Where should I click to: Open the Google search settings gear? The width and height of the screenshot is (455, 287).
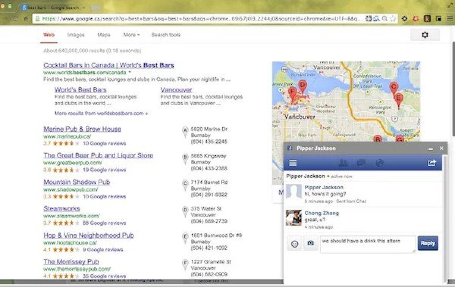pyautogui.click(x=425, y=34)
